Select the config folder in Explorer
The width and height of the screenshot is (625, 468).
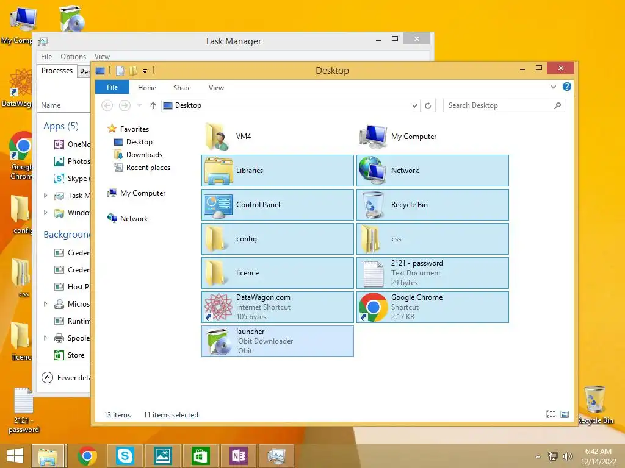(278, 239)
